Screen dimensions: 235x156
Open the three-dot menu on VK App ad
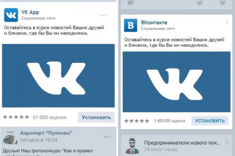[103, 15]
